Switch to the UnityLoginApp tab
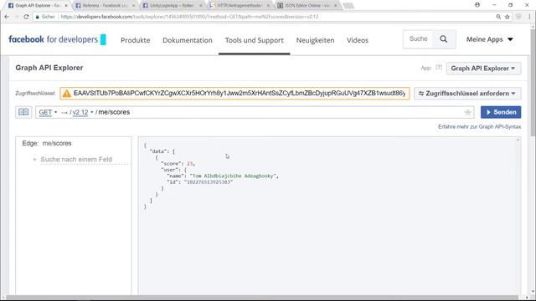536x301 pixels. pyautogui.click(x=172, y=6)
